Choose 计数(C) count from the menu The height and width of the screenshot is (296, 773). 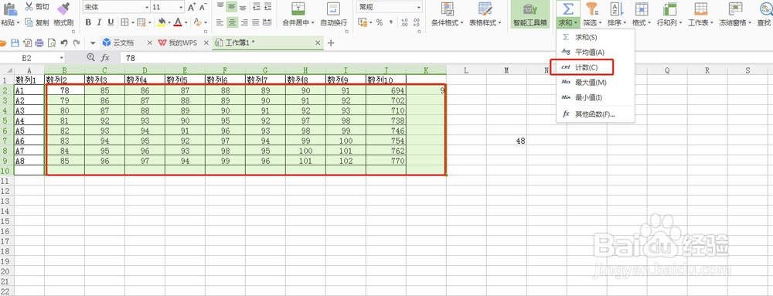595,67
